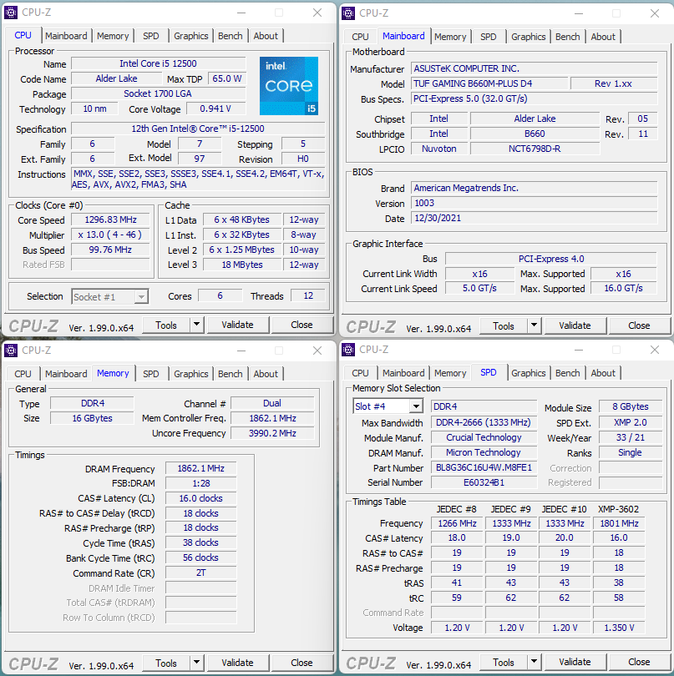Open Bench tab in the SPD-tab window

(567, 373)
